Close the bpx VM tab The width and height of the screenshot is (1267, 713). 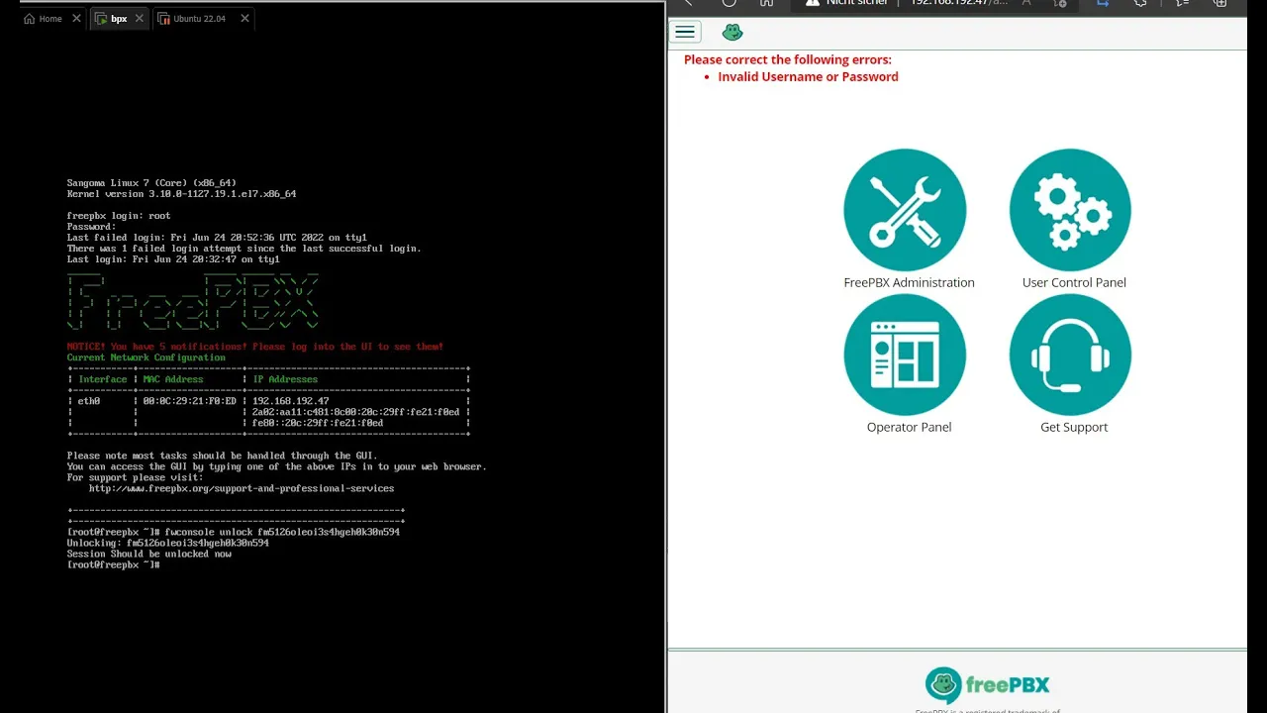(x=140, y=19)
